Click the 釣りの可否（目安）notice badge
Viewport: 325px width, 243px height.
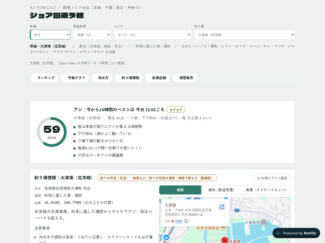[157, 178]
